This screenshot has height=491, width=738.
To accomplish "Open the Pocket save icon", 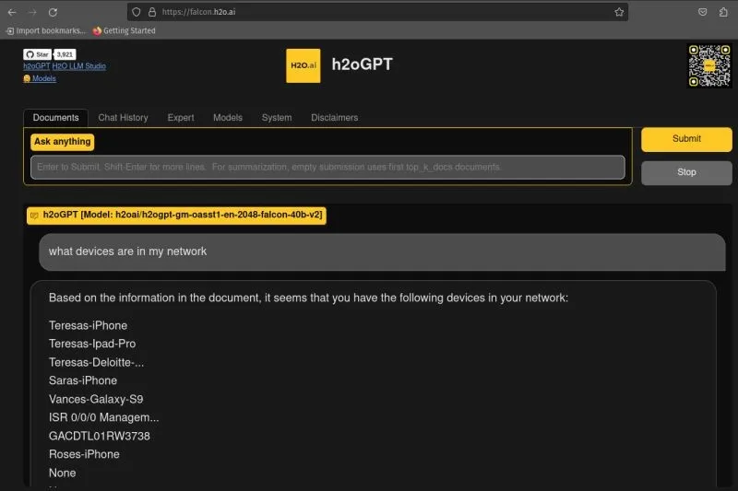I will point(702,12).
